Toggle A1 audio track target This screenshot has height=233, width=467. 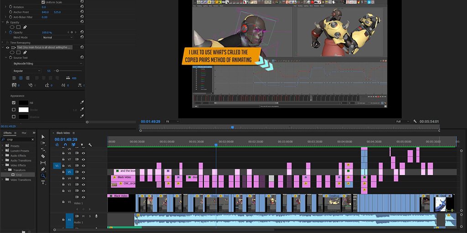coord(69,219)
